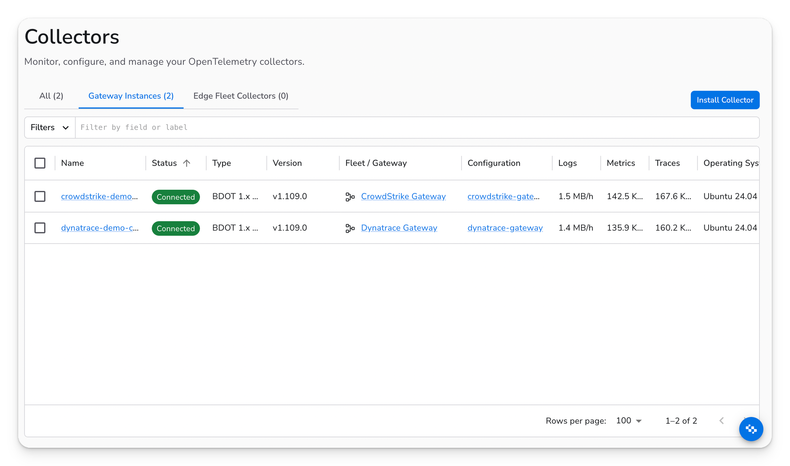Click the Install Collector button

coord(725,100)
